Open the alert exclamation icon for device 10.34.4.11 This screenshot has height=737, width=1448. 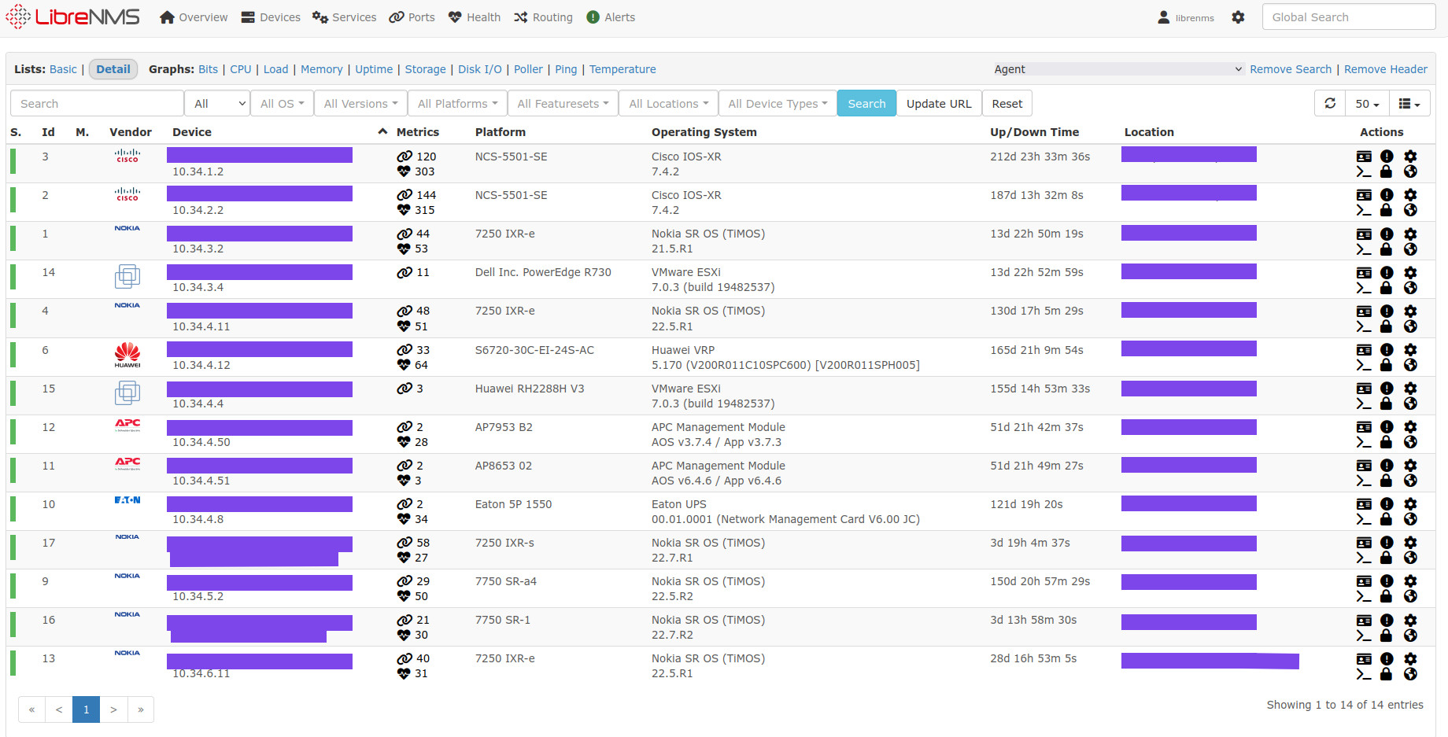(1387, 312)
